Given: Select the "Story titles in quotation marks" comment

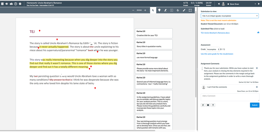Looking at the screenshot, I should pyautogui.click(x=154, y=44).
